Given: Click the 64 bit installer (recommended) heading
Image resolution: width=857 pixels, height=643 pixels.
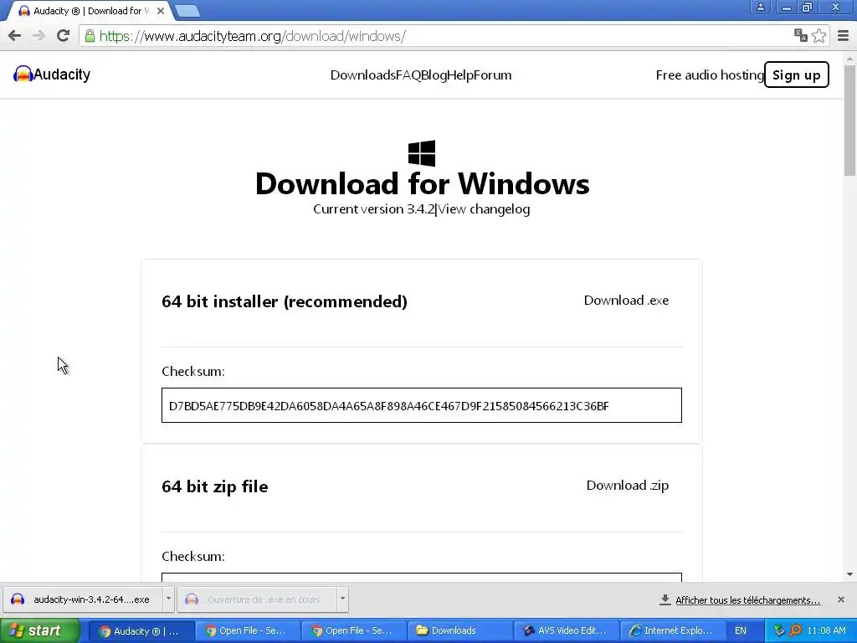Looking at the screenshot, I should (x=285, y=301).
